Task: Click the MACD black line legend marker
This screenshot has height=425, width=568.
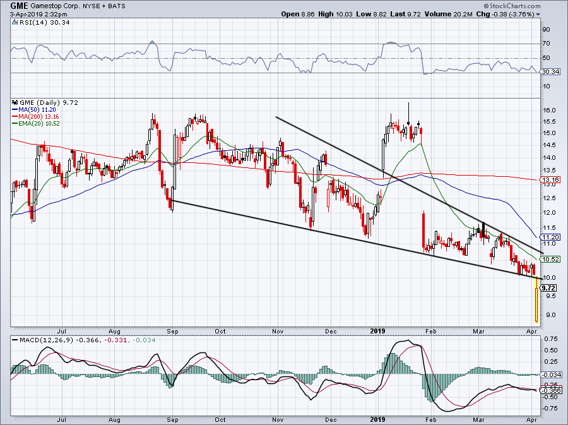Action: [15, 340]
